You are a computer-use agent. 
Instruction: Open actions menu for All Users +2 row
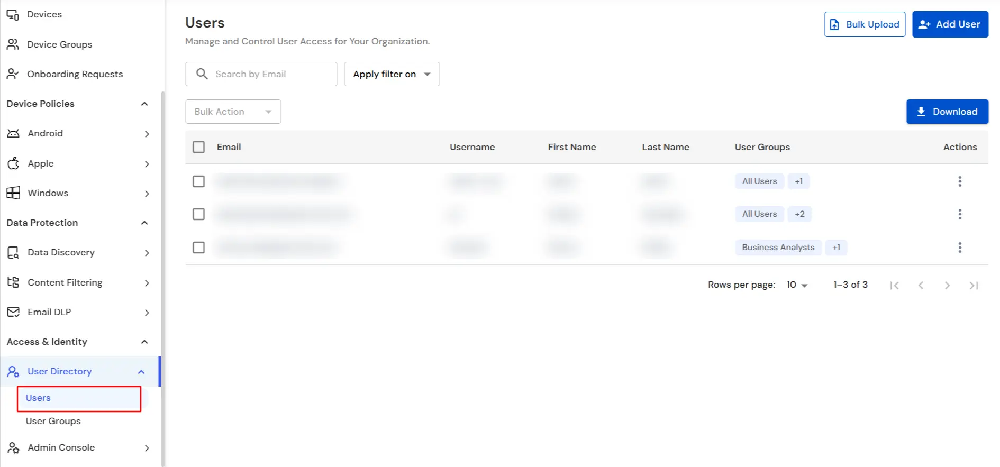(959, 214)
